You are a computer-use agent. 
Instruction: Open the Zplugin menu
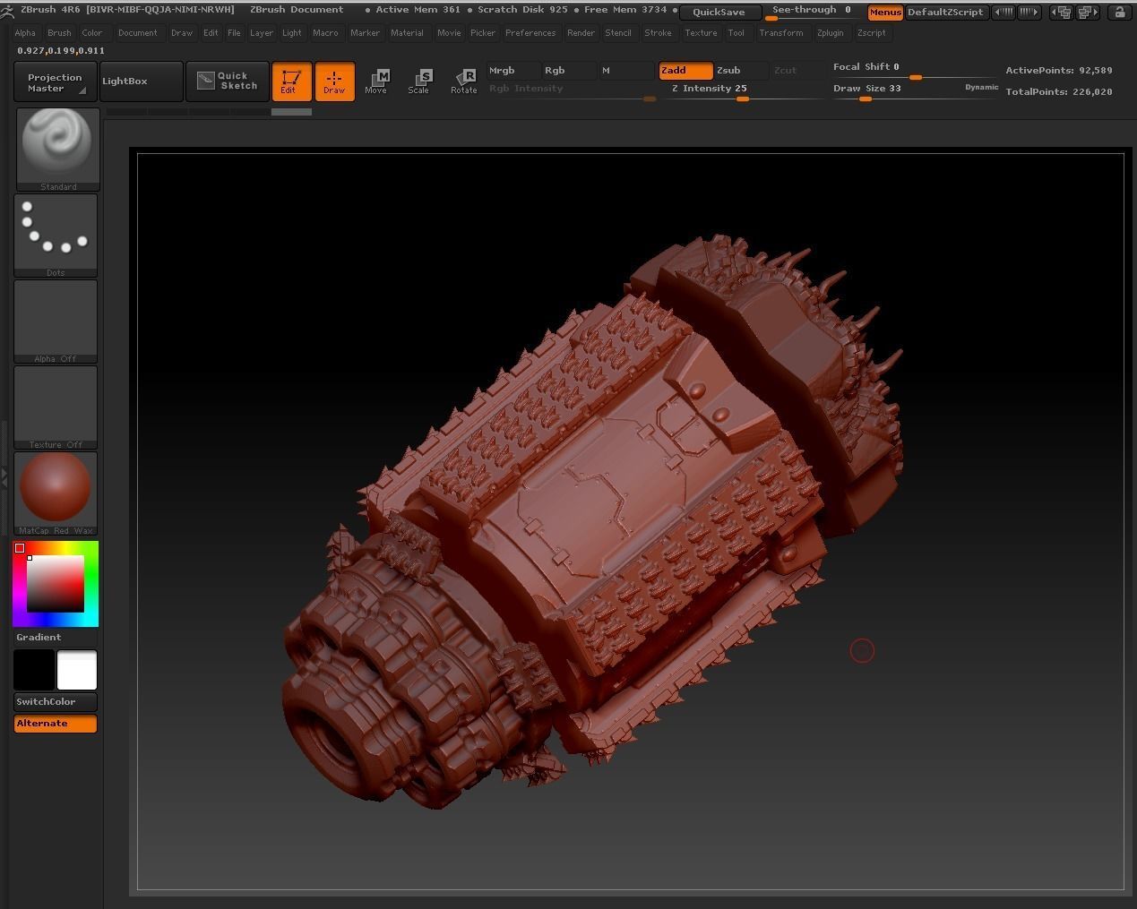point(831,33)
